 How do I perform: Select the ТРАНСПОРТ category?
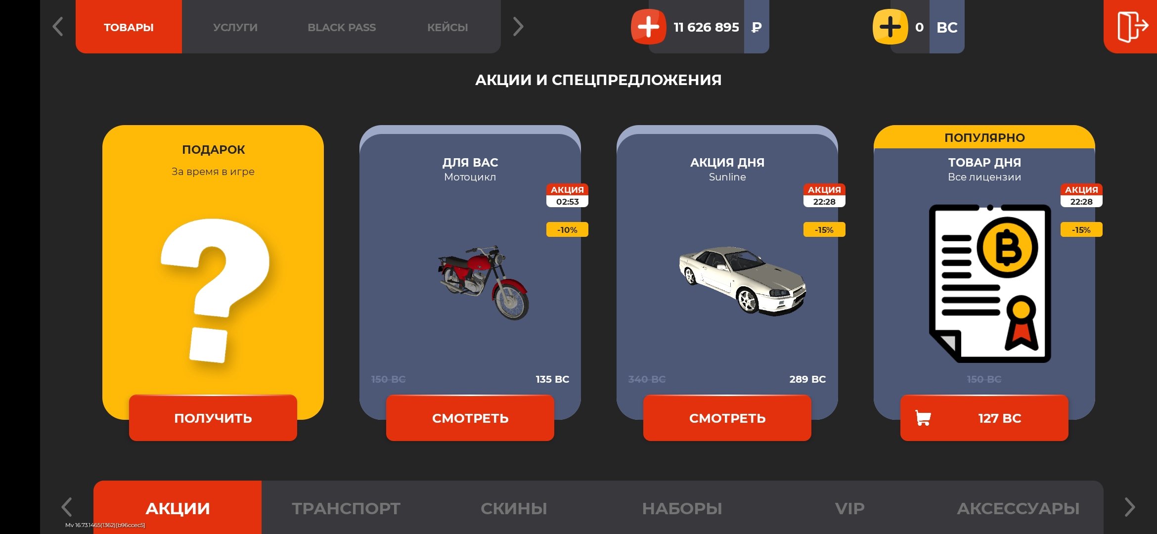(x=346, y=508)
